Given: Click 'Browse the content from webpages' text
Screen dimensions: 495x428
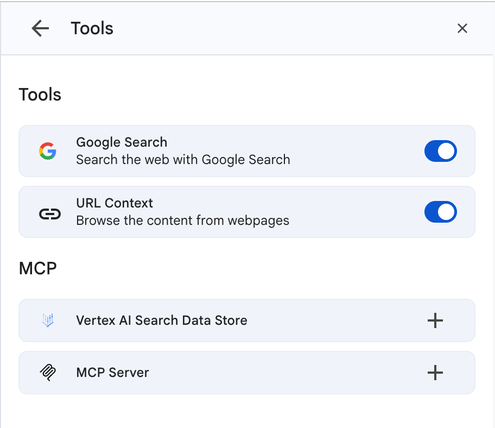Looking at the screenshot, I should (183, 221).
